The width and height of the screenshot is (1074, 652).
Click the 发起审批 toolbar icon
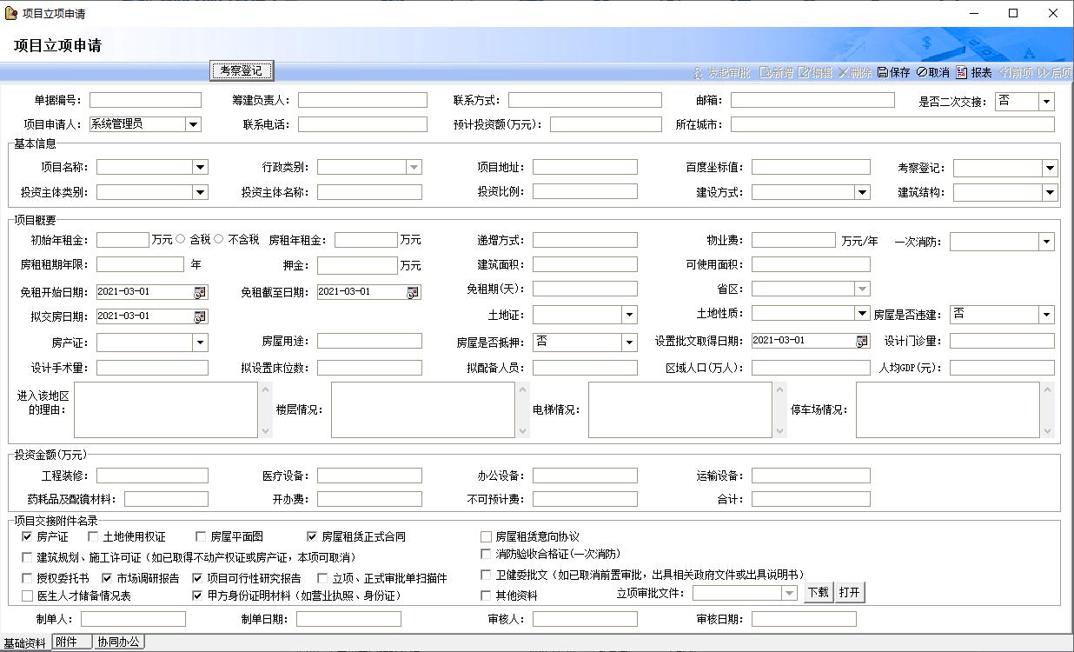pos(721,73)
